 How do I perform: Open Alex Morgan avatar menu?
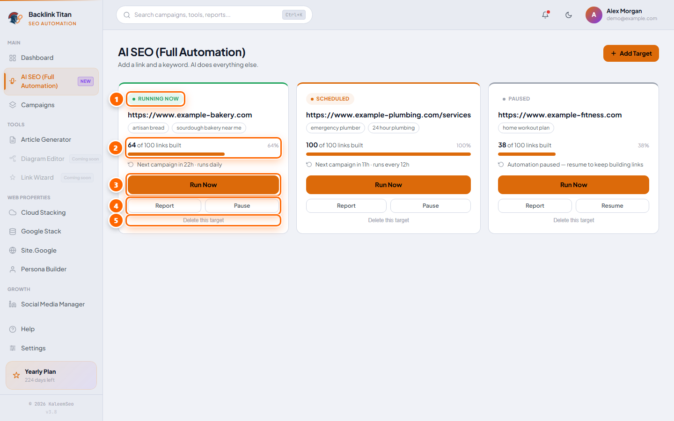tap(594, 15)
